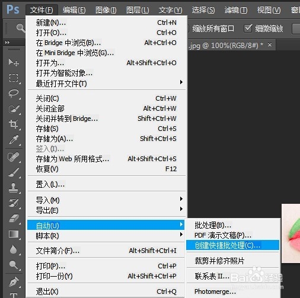
Task: Choose 在 Mini Bridge 中浏览(G)...
Action: [x=106, y=53]
